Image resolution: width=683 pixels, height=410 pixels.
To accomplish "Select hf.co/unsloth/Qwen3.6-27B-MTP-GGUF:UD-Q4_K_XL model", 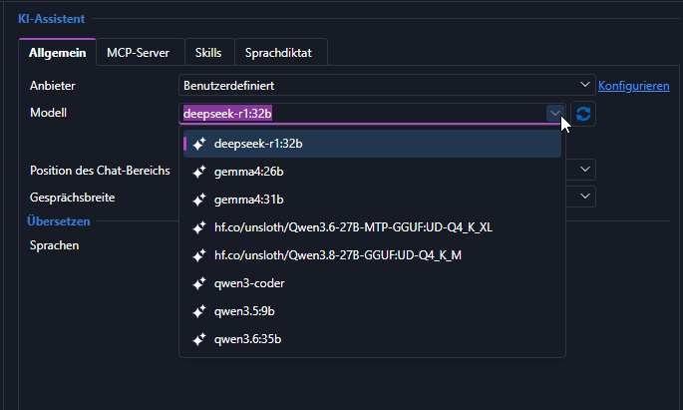I will (372, 227).
